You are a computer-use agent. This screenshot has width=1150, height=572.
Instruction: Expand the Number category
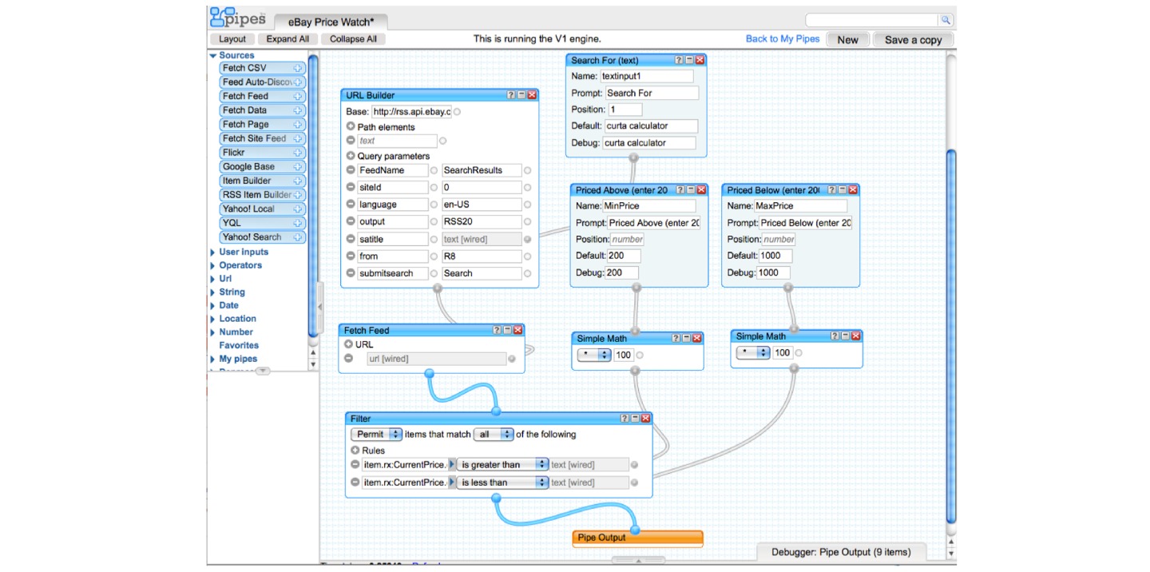click(x=213, y=332)
